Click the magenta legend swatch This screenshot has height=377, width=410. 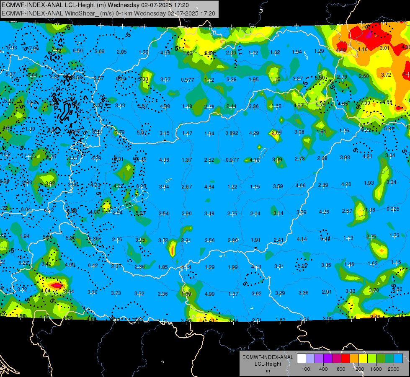coord(337,359)
